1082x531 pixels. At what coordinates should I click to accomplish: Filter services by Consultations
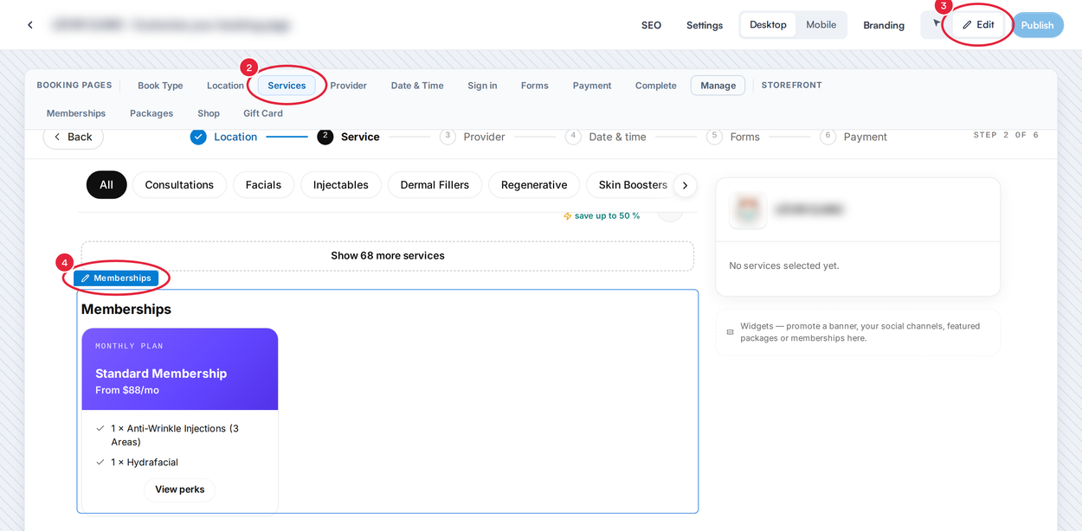click(179, 185)
